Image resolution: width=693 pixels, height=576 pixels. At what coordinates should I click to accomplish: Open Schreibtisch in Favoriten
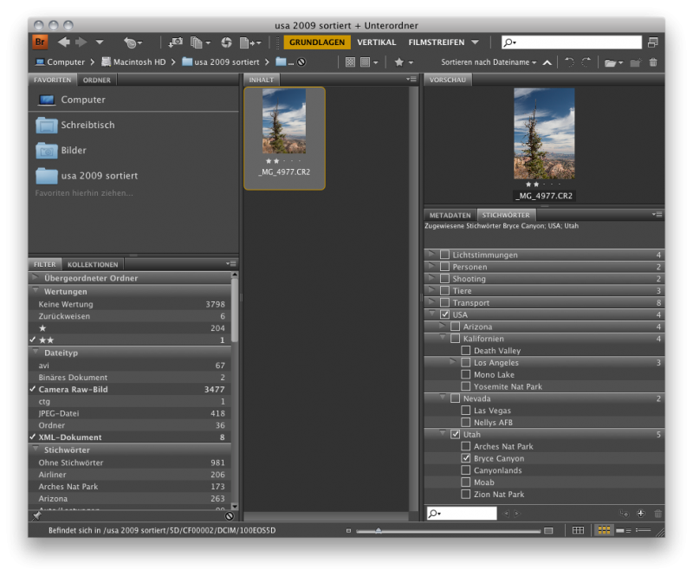coord(87,125)
